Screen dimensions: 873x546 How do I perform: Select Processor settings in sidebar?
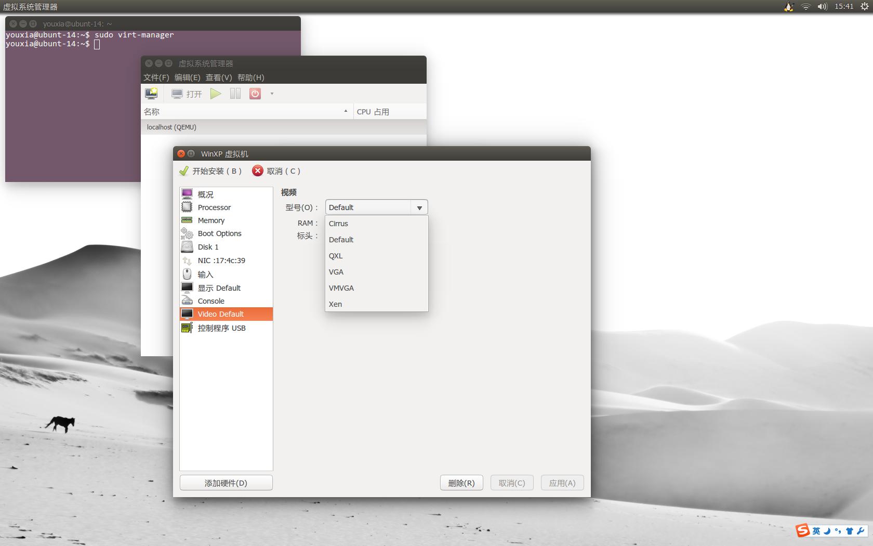tap(214, 207)
